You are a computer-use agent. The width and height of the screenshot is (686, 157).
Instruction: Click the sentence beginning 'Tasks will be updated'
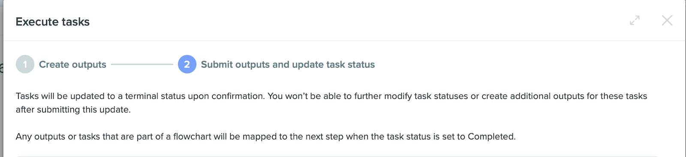tap(140, 96)
